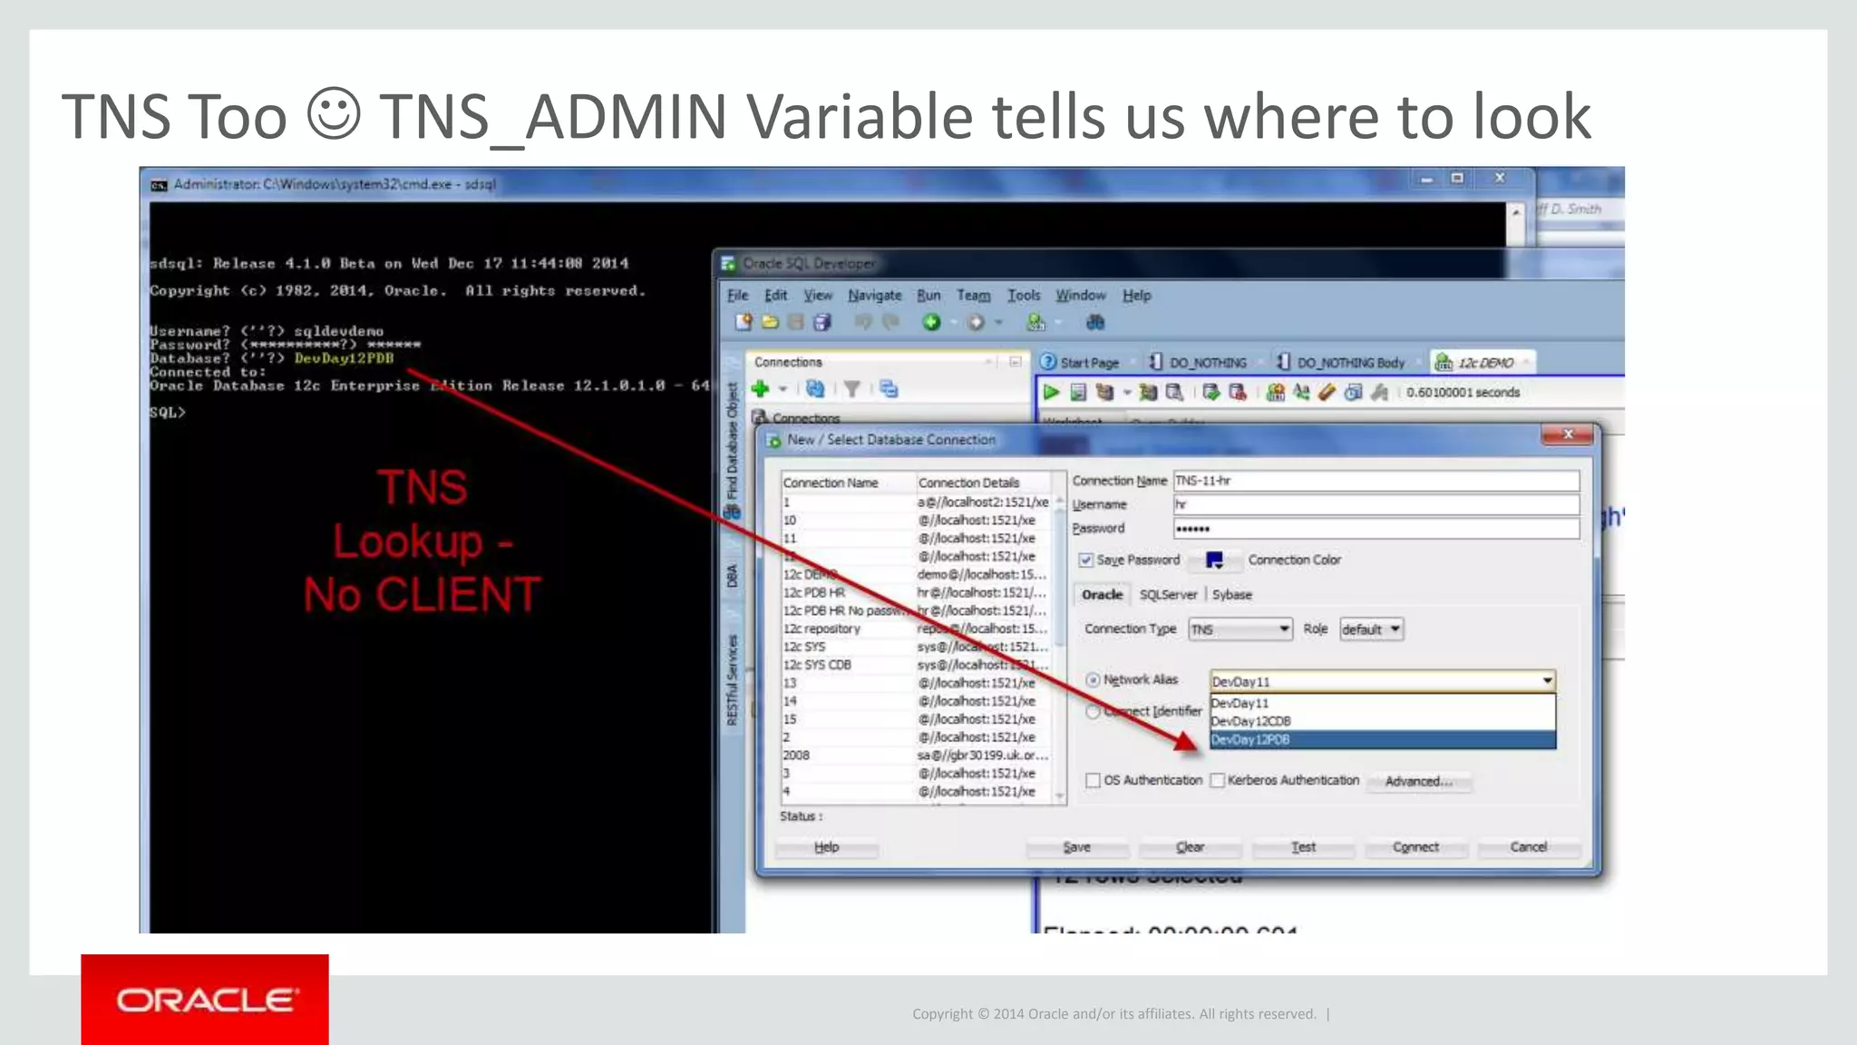This screenshot has width=1857, height=1045.
Task: Click the Password input field
Action: point(1376,528)
